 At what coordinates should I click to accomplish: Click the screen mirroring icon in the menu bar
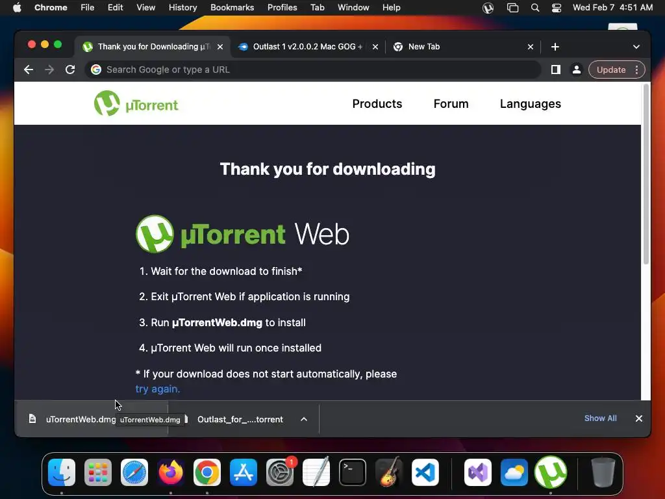(513, 8)
